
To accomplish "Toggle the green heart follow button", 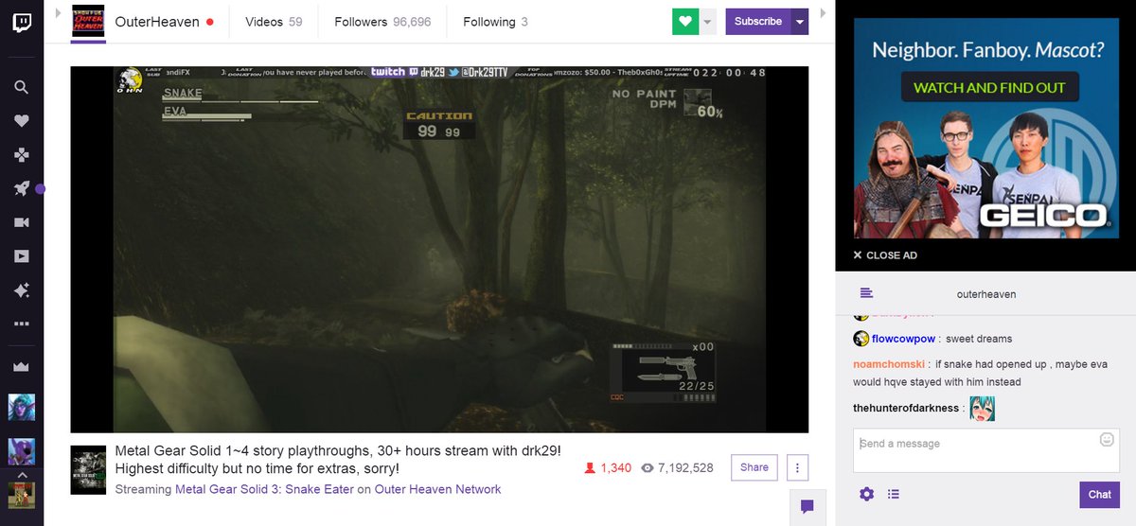I will tap(685, 22).
